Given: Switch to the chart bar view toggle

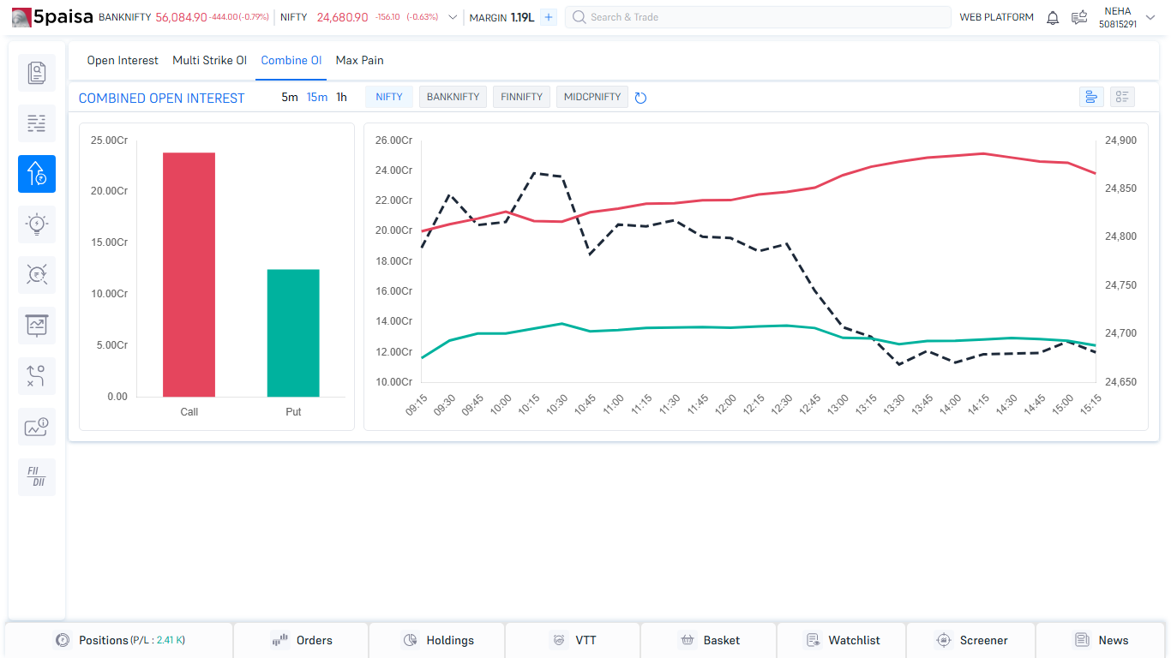Looking at the screenshot, I should coord(1091,97).
